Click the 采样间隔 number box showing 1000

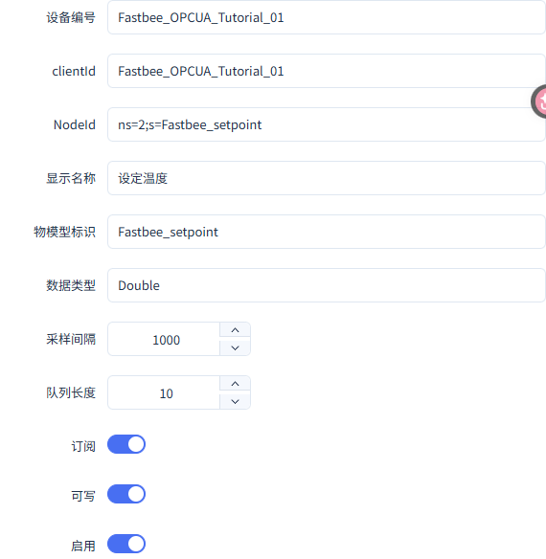(x=164, y=340)
